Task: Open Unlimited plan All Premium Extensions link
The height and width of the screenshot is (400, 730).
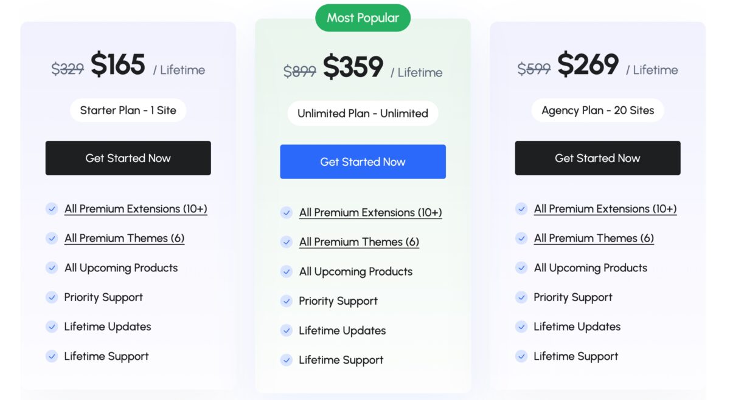Action: click(x=370, y=212)
